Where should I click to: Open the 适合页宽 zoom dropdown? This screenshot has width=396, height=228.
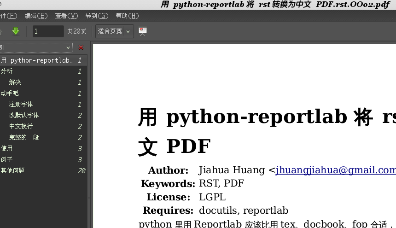tap(114, 31)
